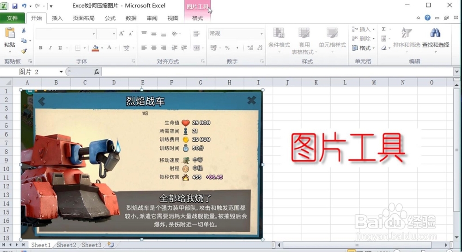Image resolution: width=462 pixels, height=252 pixels.
Task: Expand the font name dropdown
Action: coord(94,34)
